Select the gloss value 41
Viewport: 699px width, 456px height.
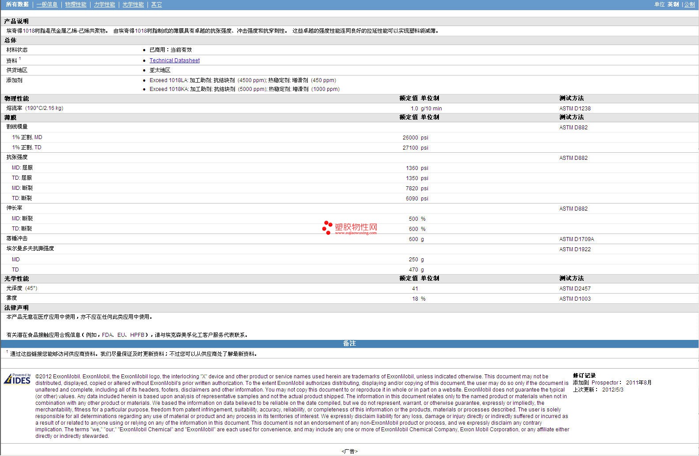(415, 289)
